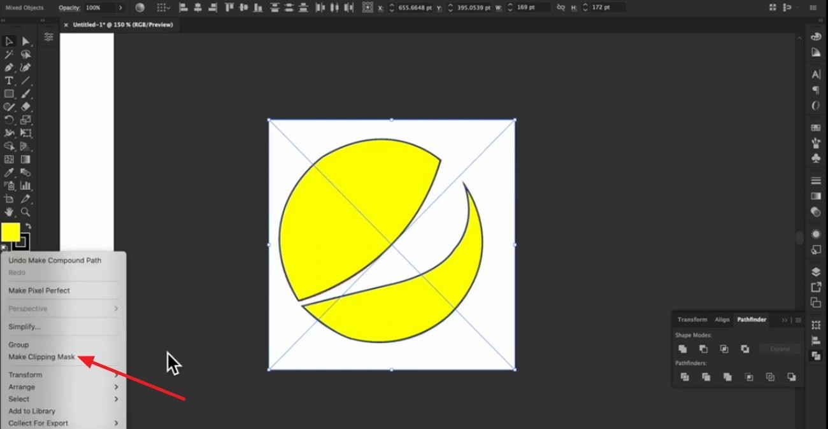Select Add to Library menu entry

32,411
